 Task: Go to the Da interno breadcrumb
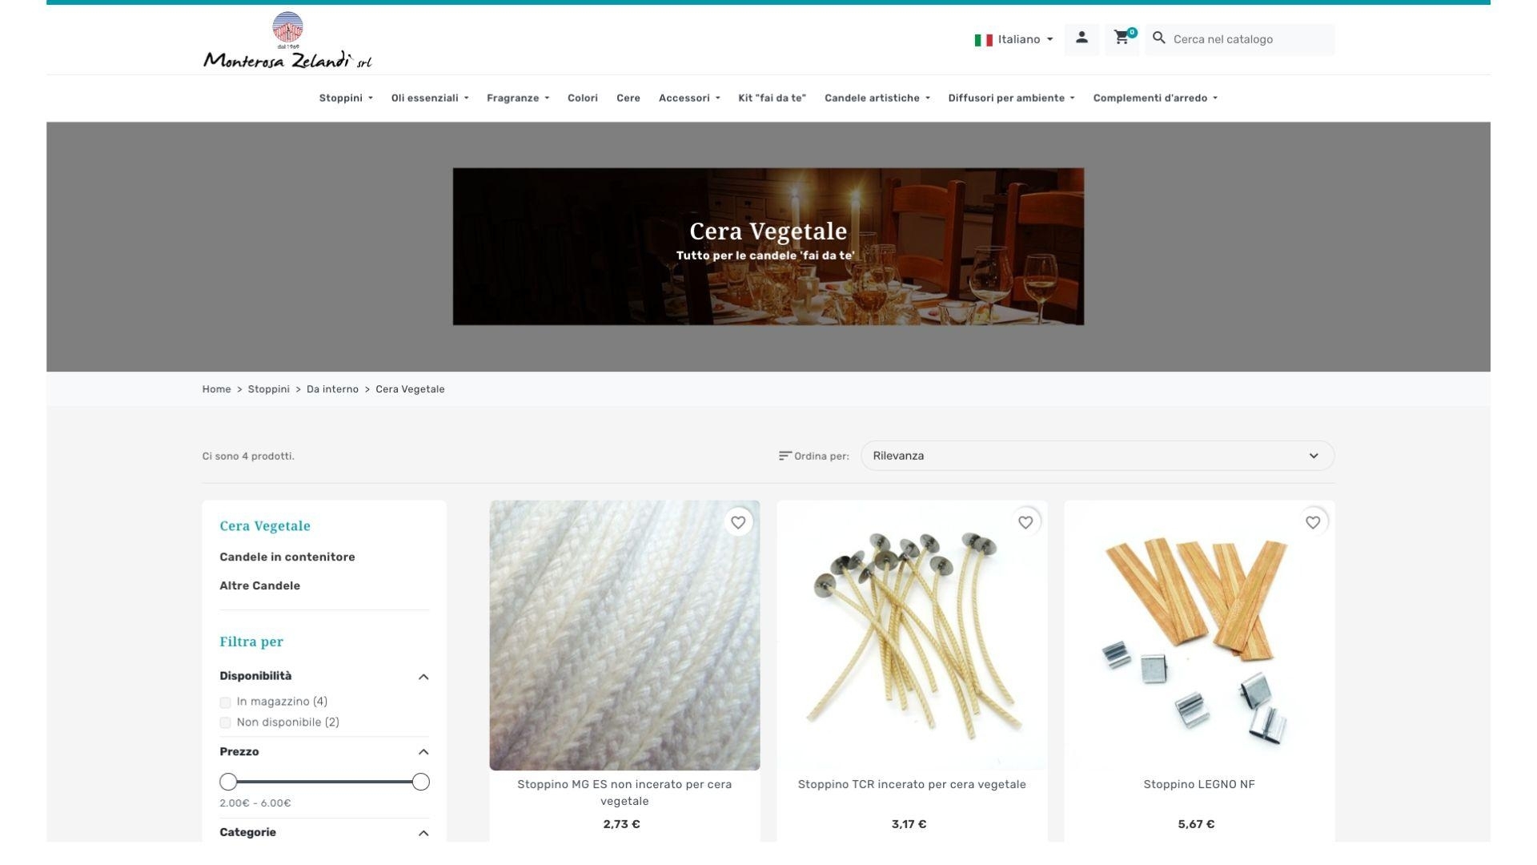[332, 389]
